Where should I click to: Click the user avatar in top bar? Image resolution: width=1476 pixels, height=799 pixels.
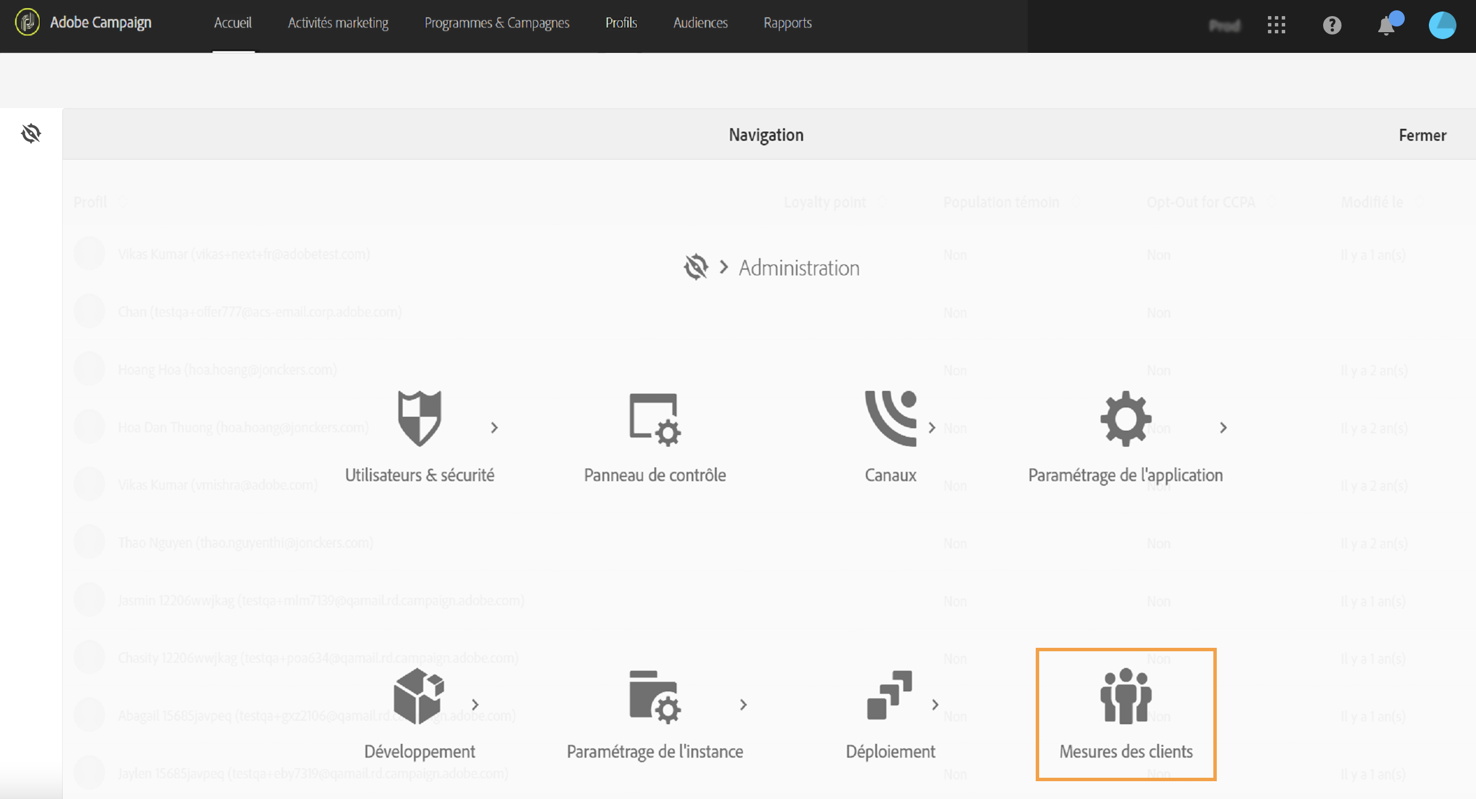click(x=1442, y=25)
